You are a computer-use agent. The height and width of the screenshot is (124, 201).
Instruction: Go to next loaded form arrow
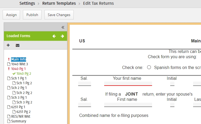62,36
